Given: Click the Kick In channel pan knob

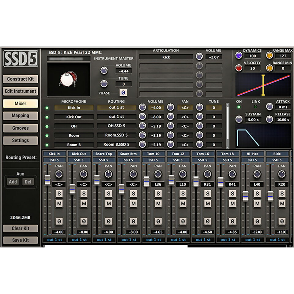Looking at the screenshot, I should point(59,174).
